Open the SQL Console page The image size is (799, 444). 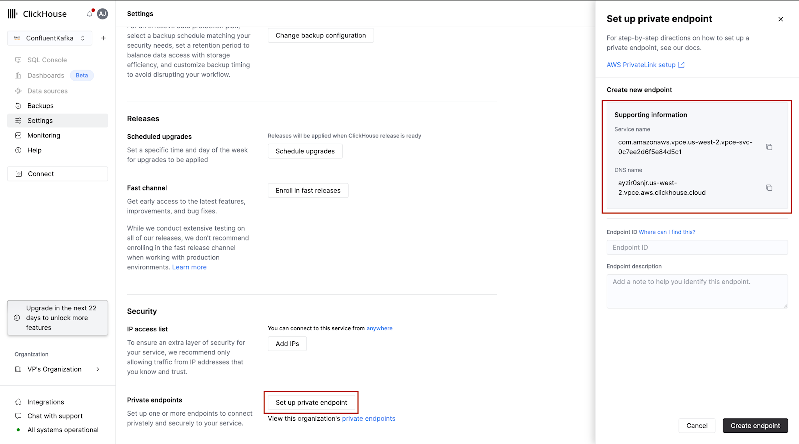pos(47,60)
